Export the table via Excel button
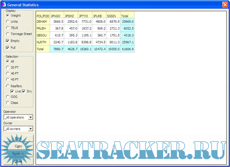 pos(18,154)
